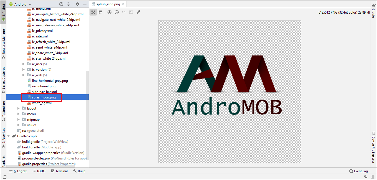
Task: Open the Event Log
Action: tap(359, 171)
